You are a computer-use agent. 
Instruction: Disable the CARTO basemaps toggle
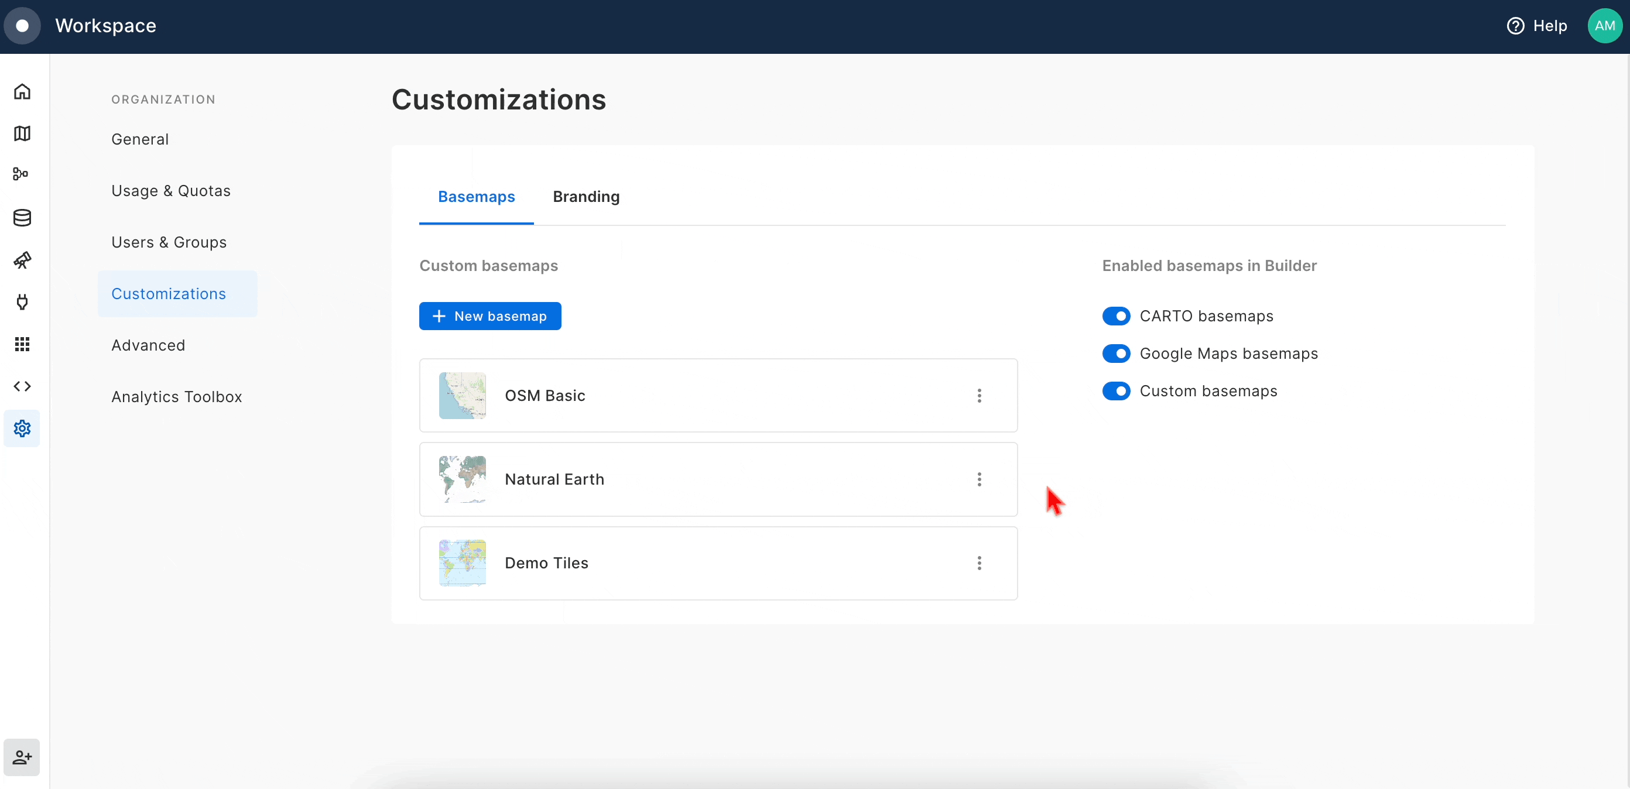[x=1115, y=315]
